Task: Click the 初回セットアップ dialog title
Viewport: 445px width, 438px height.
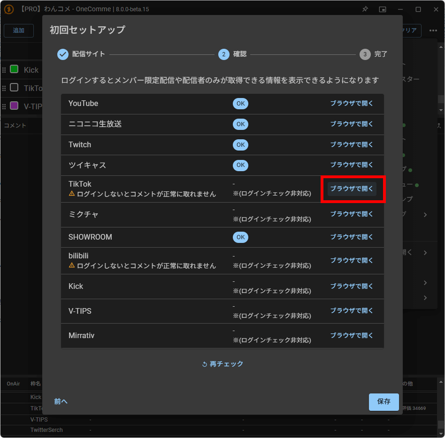Action: coord(87,30)
